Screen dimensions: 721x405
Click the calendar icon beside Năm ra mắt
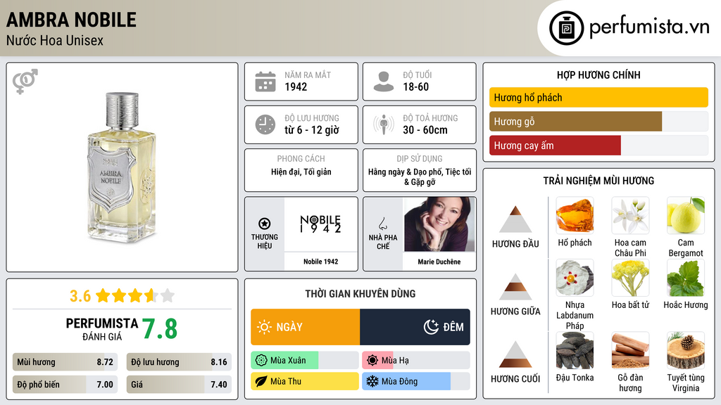tap(265, 82)
